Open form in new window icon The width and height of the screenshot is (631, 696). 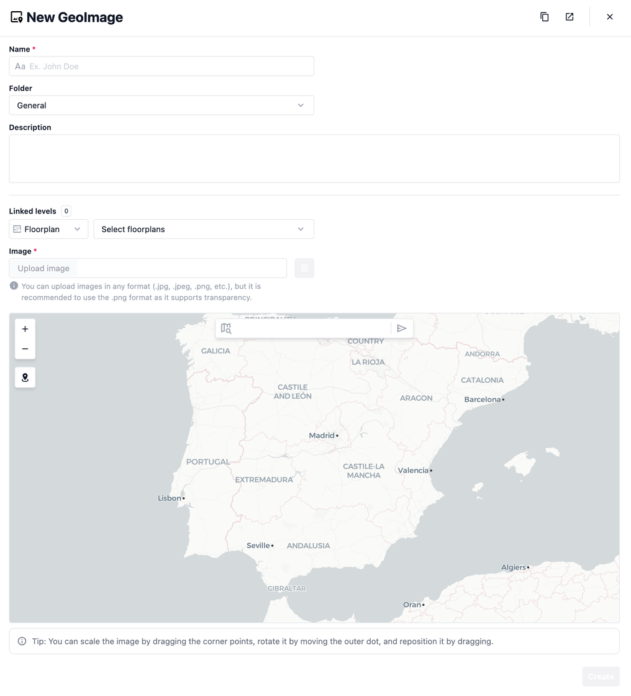(570, 17)
